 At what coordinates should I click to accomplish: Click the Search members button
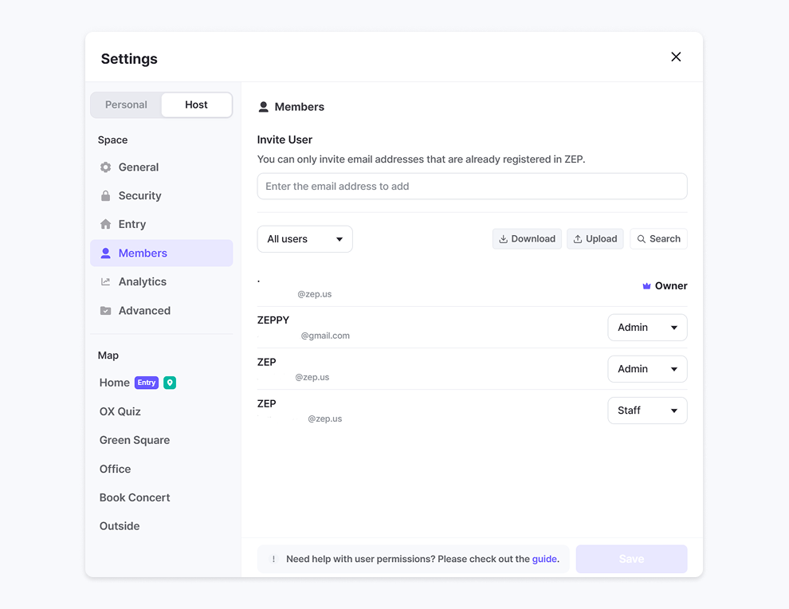(658, 239)
